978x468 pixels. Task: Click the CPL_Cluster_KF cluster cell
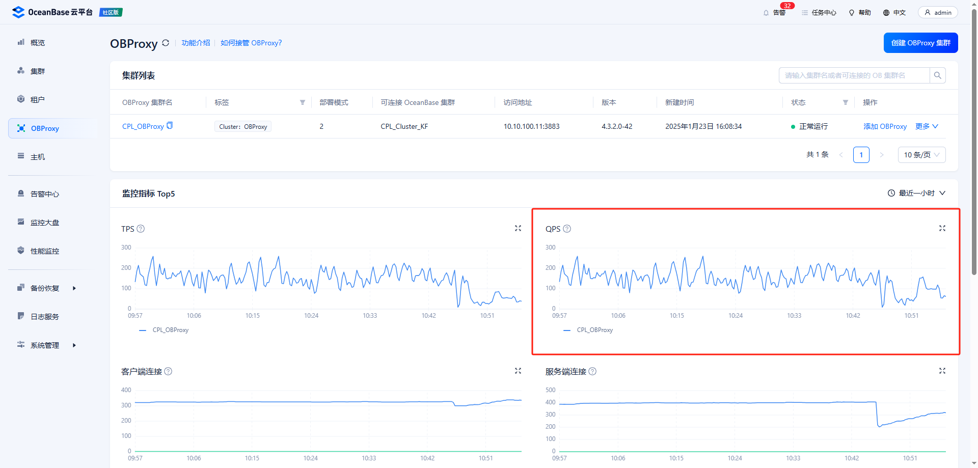[404, 126]
